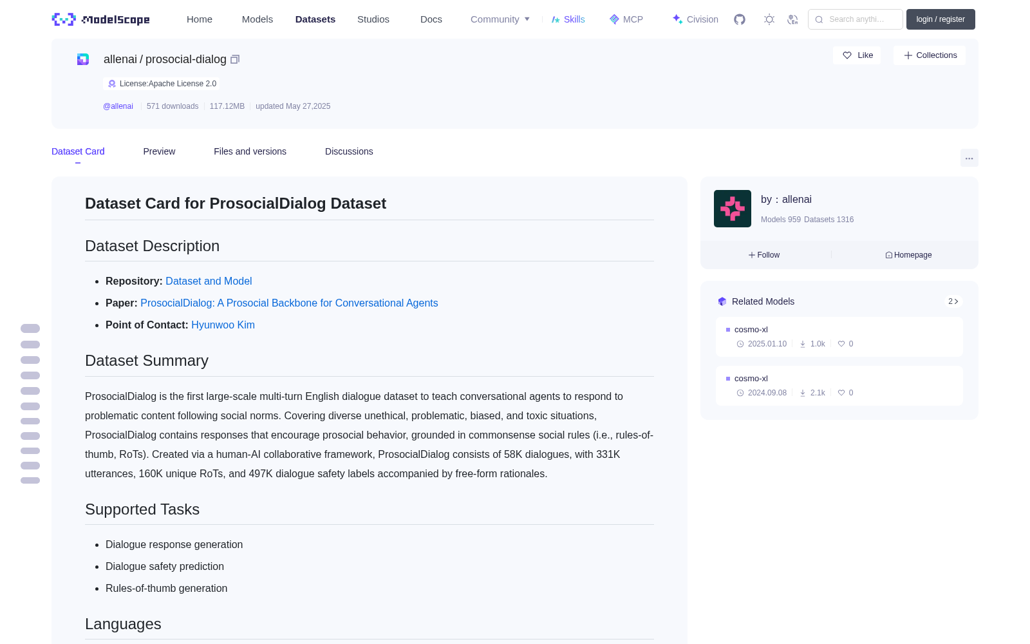Screen dimensions: 1030x644
Task: Open the three-dot more options menu
Action: point(969,158)
